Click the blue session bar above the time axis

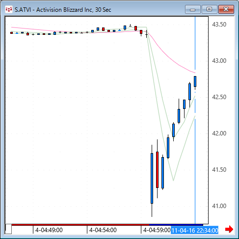point(176,225)
